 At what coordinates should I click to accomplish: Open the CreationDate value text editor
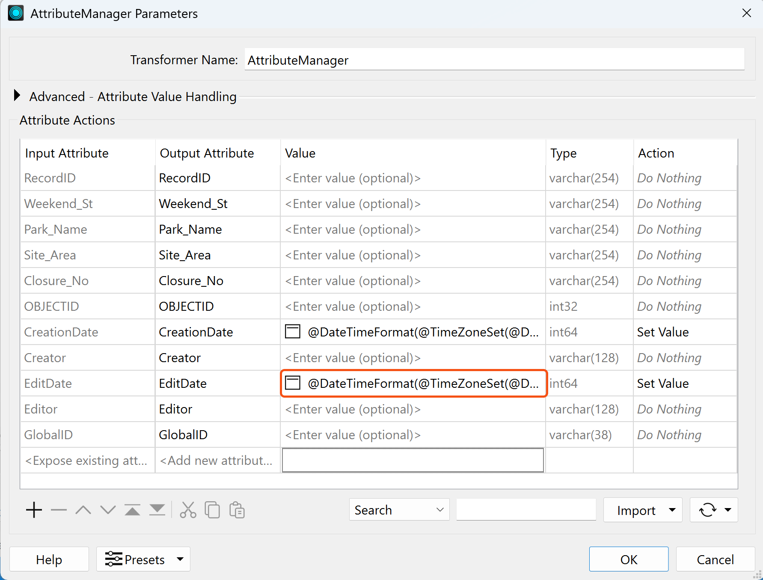pos(293,332)
